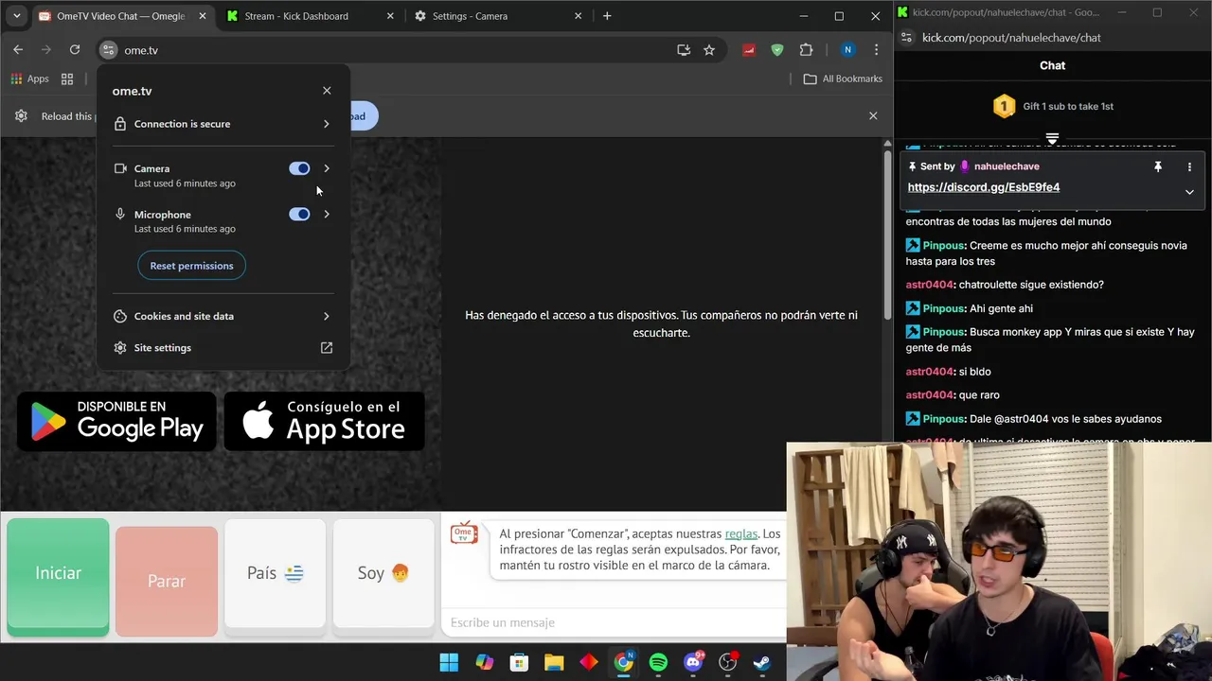
Task: Toggle the Camera permission switch
Action: click(x=299, y=168)
